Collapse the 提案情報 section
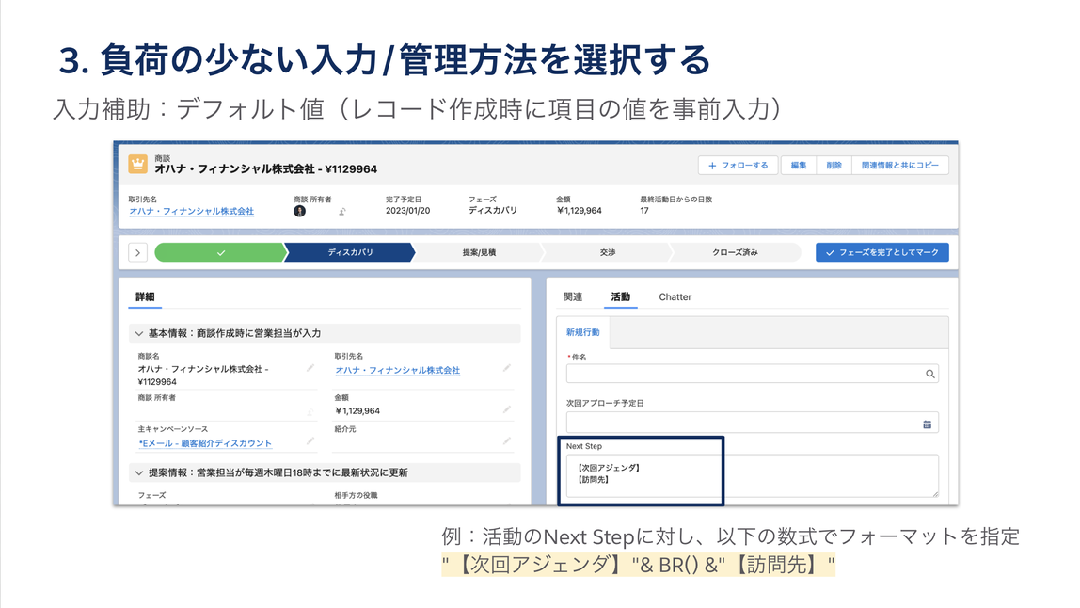Viewport: 1080px width, 608px height. (x=138, y=472)
